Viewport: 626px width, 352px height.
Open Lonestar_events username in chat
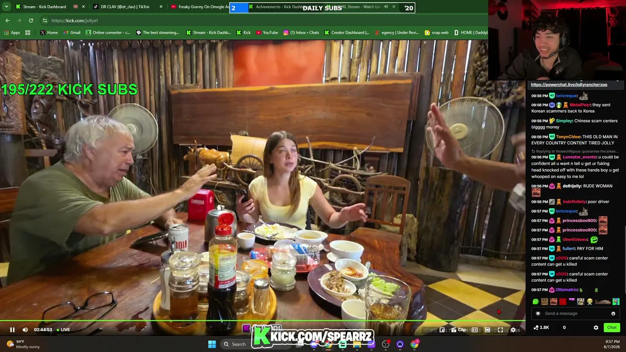(x=580, y=157)
